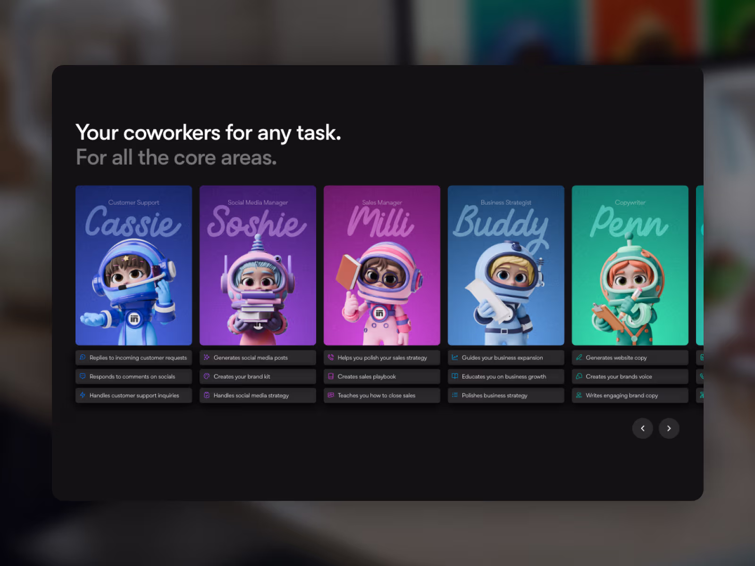Select the Soshie Social Media Manager card
Image resolution: width=755 pixels, height=566 pixels.
click(x=258, y=265)
